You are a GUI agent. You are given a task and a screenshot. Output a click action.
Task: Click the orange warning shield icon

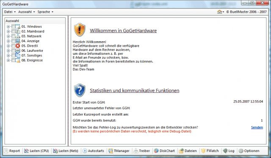[x=80, y=30]
